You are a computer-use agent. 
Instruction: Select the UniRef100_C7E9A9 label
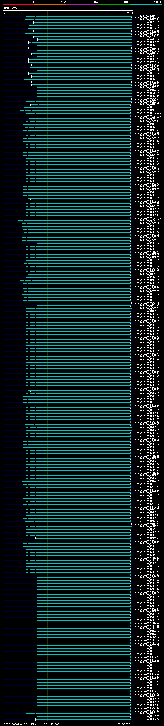point(147,617)
